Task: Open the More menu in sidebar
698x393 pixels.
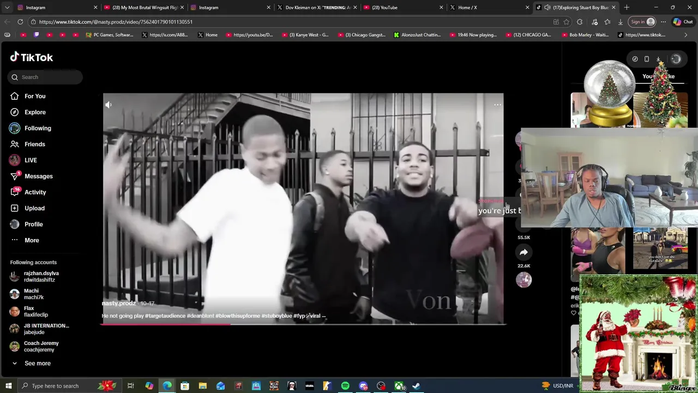Action: click(x=32, y=240)
